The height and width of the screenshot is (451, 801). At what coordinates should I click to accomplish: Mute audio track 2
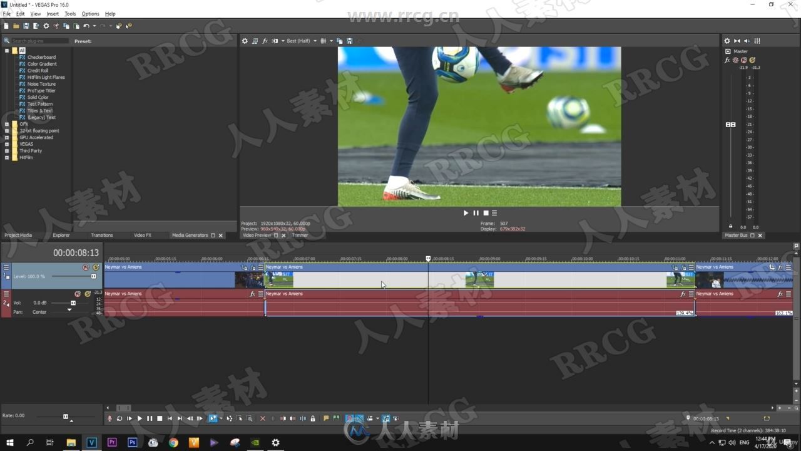[78, 294]
